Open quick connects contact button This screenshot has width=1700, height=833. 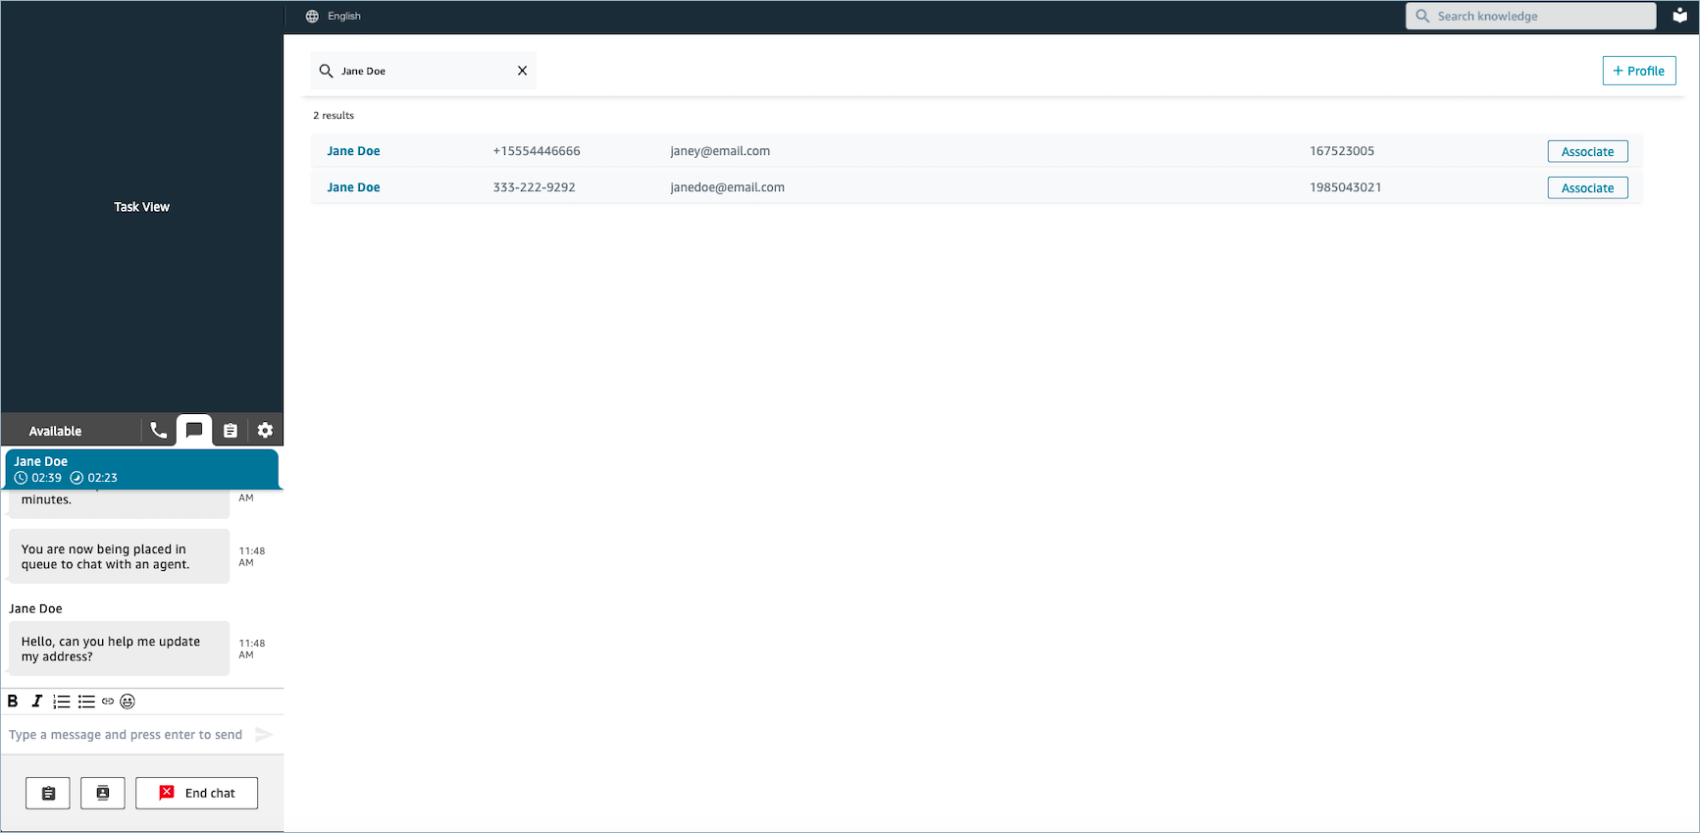coord(103,793)
